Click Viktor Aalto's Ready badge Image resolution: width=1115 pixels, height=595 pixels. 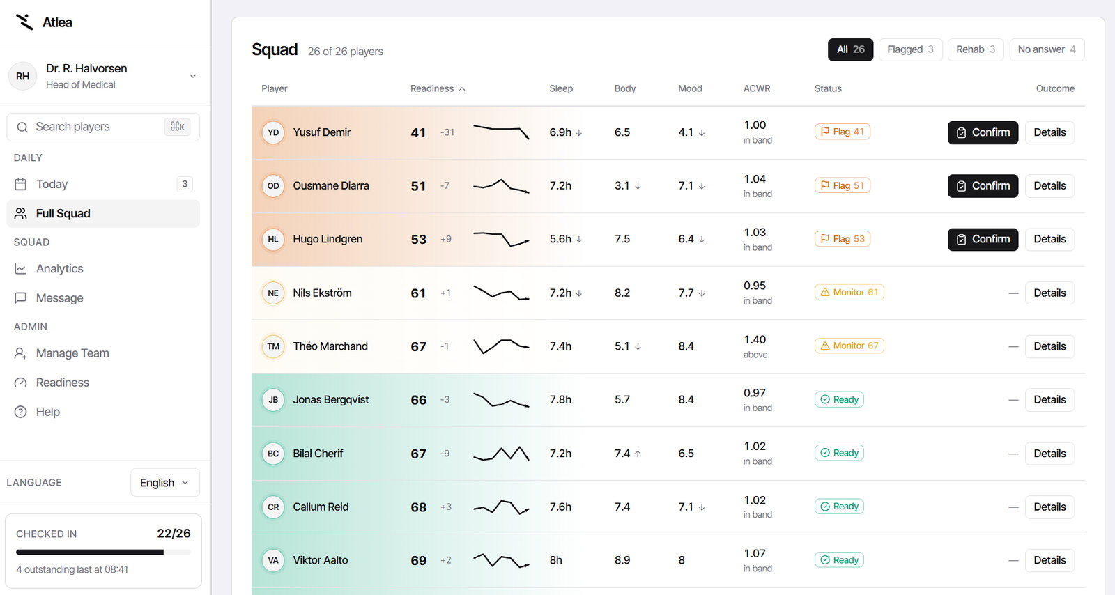pos(839,560)
